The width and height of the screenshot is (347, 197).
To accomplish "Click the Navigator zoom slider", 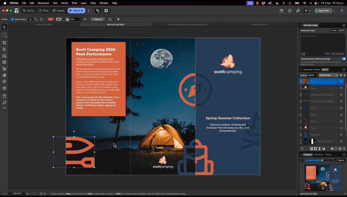I will 319,161.
